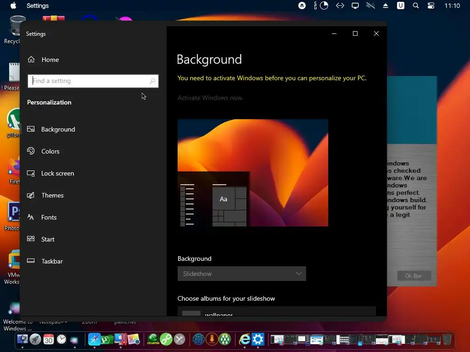470x352 pixels.
Task: Open the Photos preview icon in dock
Action: (134, 340)
